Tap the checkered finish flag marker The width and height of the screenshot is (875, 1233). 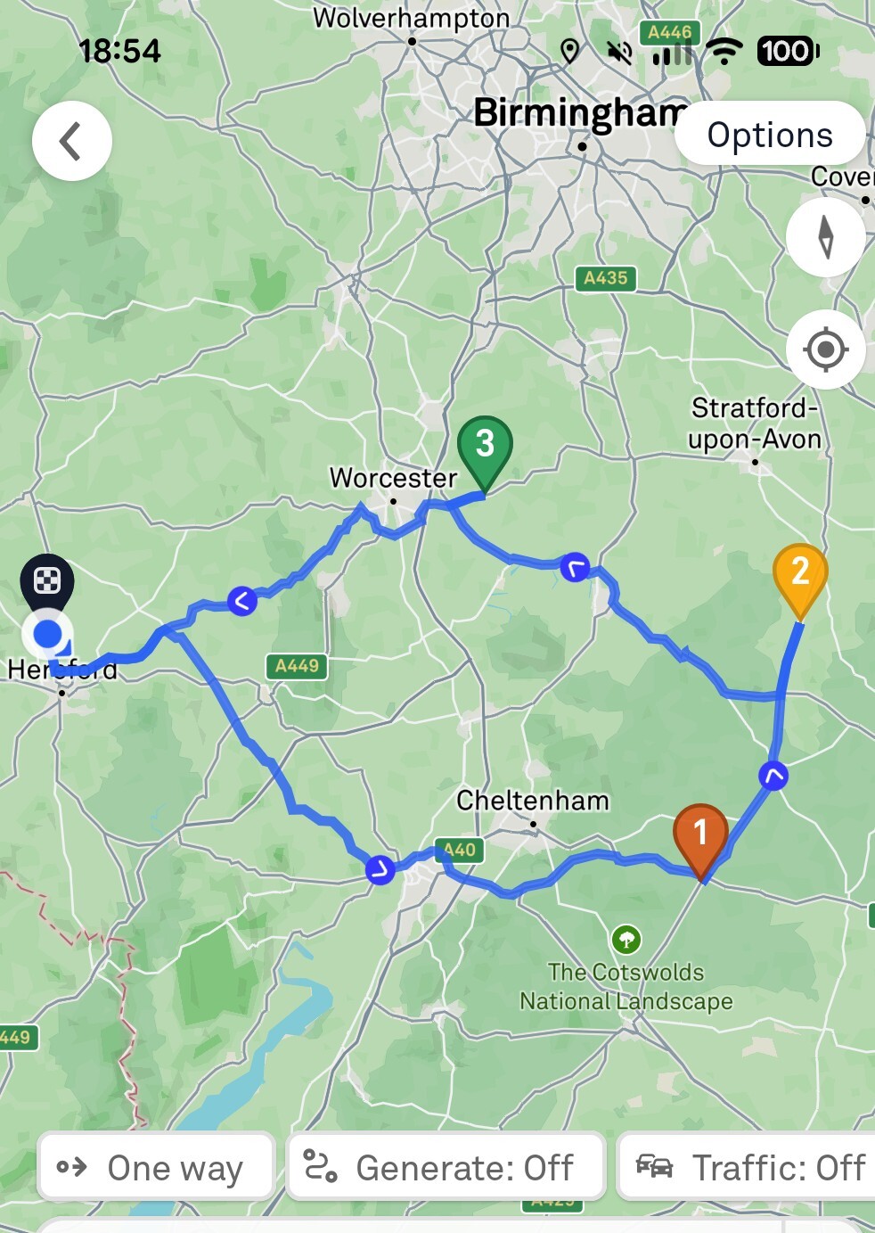47,580
